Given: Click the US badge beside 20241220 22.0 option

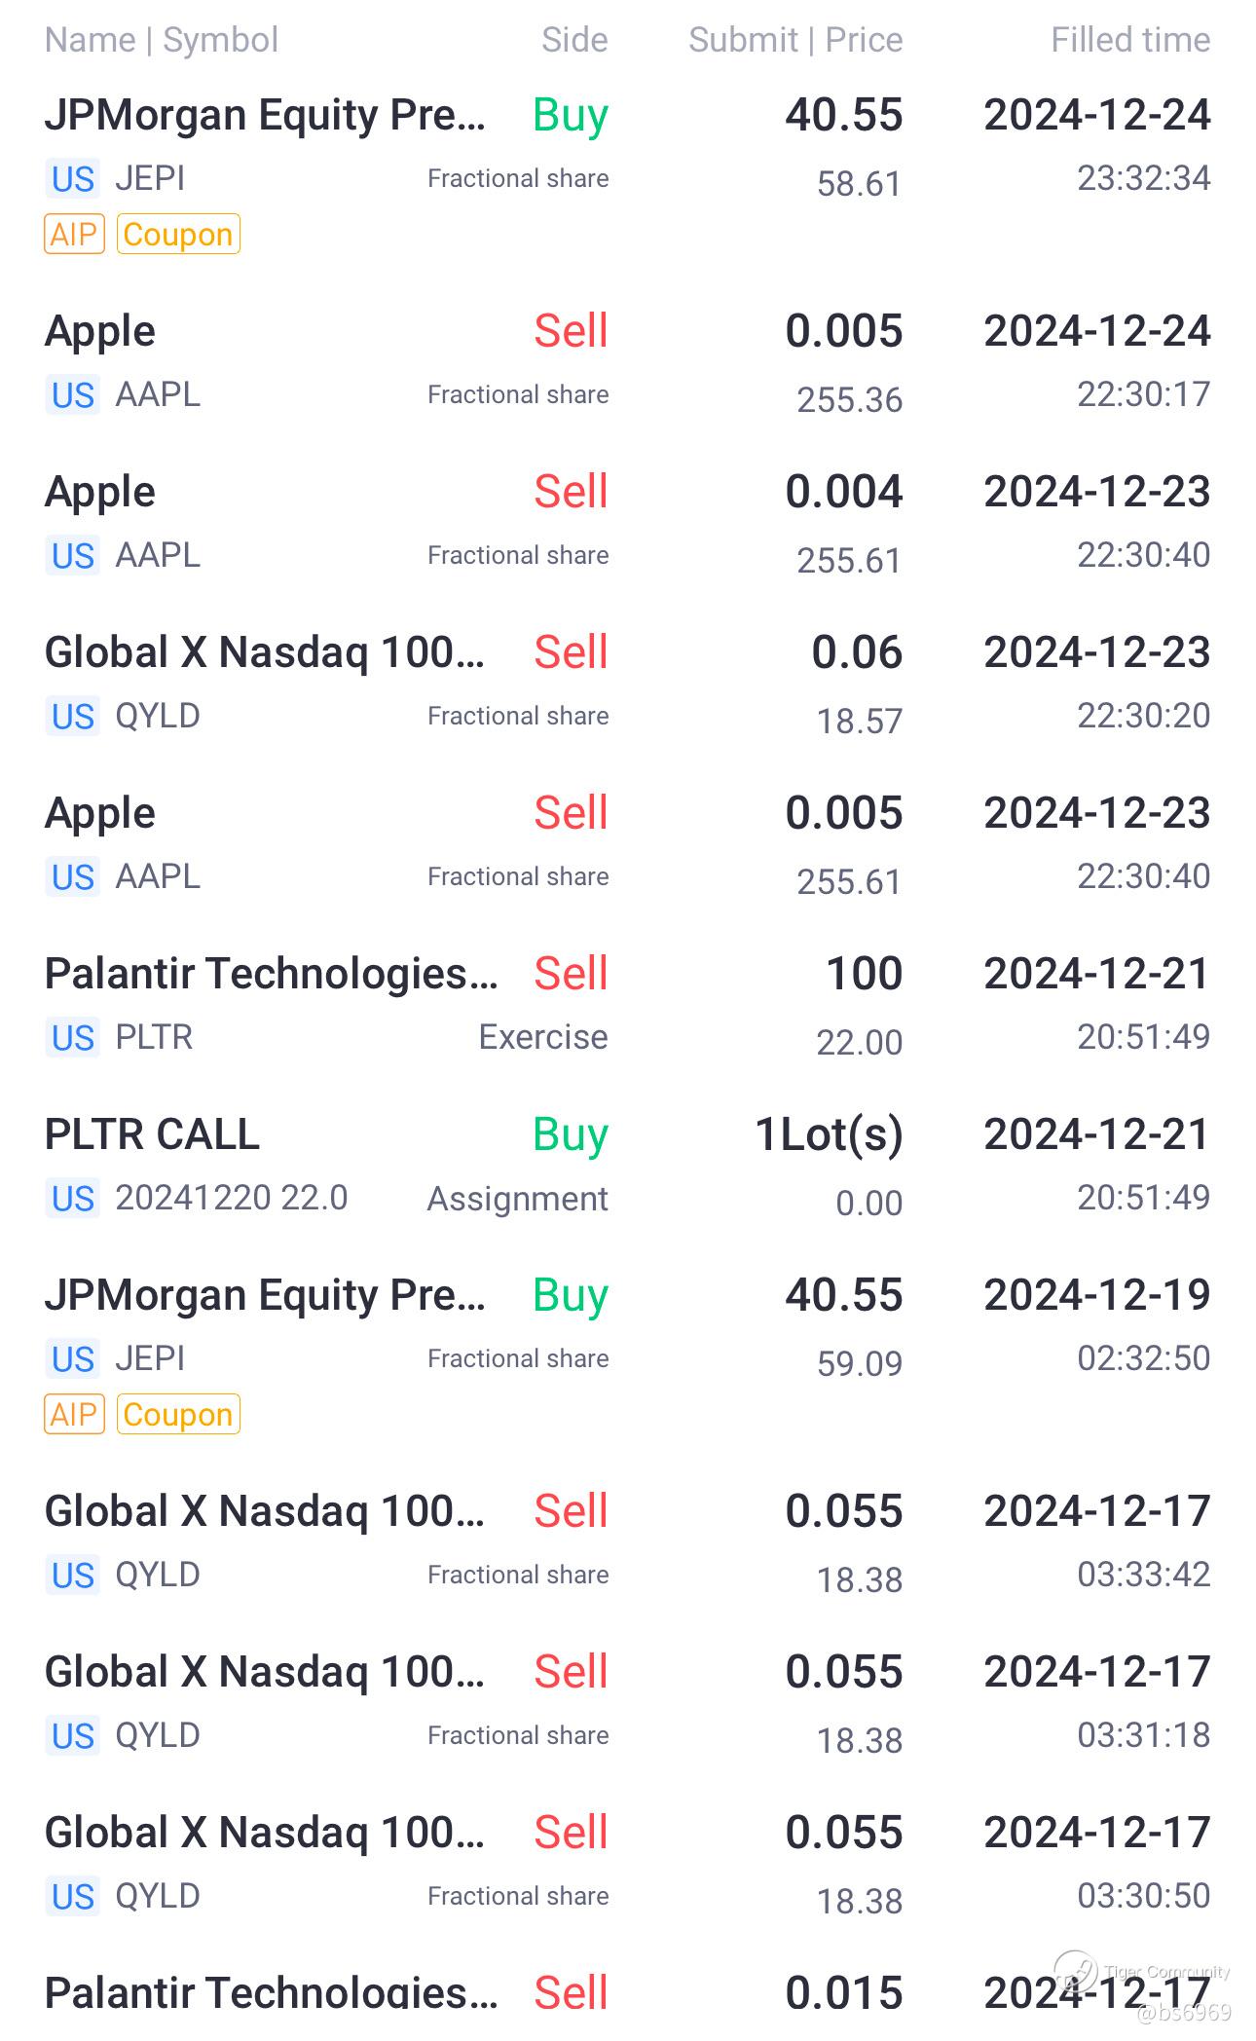Looking at the screenshot, I should pyautogui.click(x=72, y=1199).
